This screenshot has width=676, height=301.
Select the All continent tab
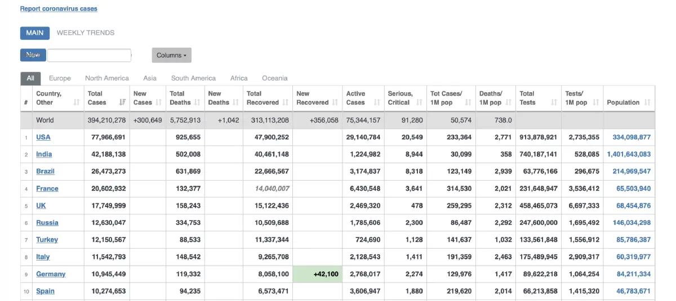[x=30, y=78]
